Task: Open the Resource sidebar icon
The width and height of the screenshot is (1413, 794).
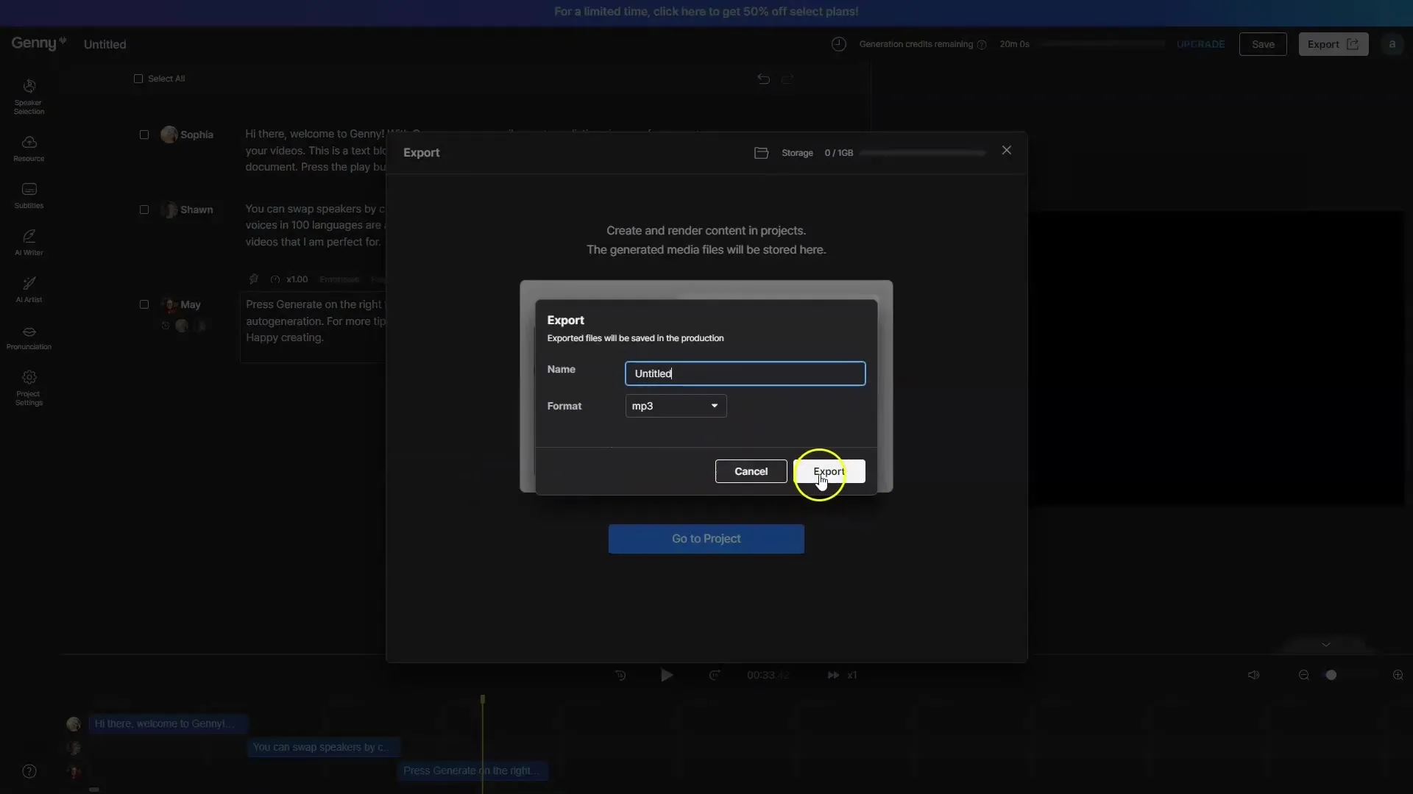Action: click(x=29, y=148)
